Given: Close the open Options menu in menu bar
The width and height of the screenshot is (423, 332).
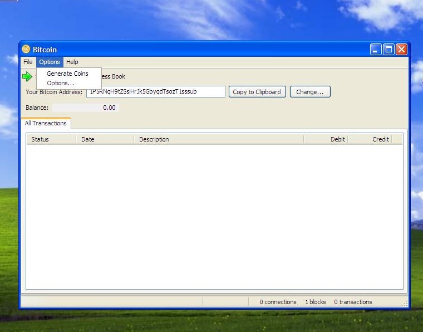Looking at the screenshot, I should pyautogui.click(x=50, y=62).
